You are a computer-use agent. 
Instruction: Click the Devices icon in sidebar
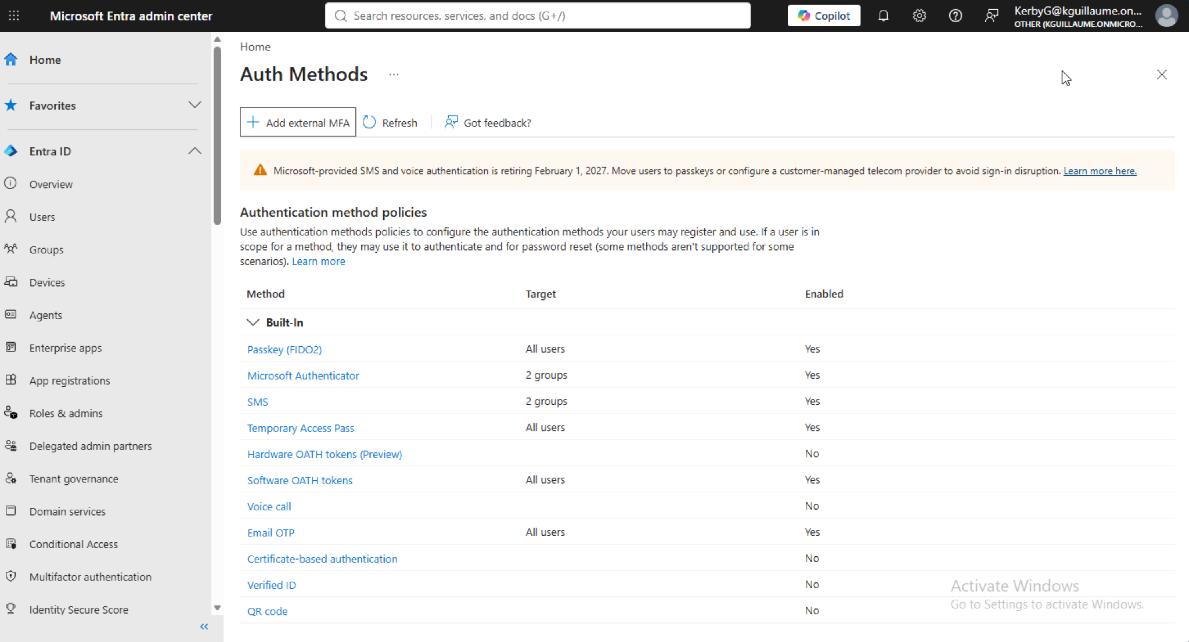(10, 281)
